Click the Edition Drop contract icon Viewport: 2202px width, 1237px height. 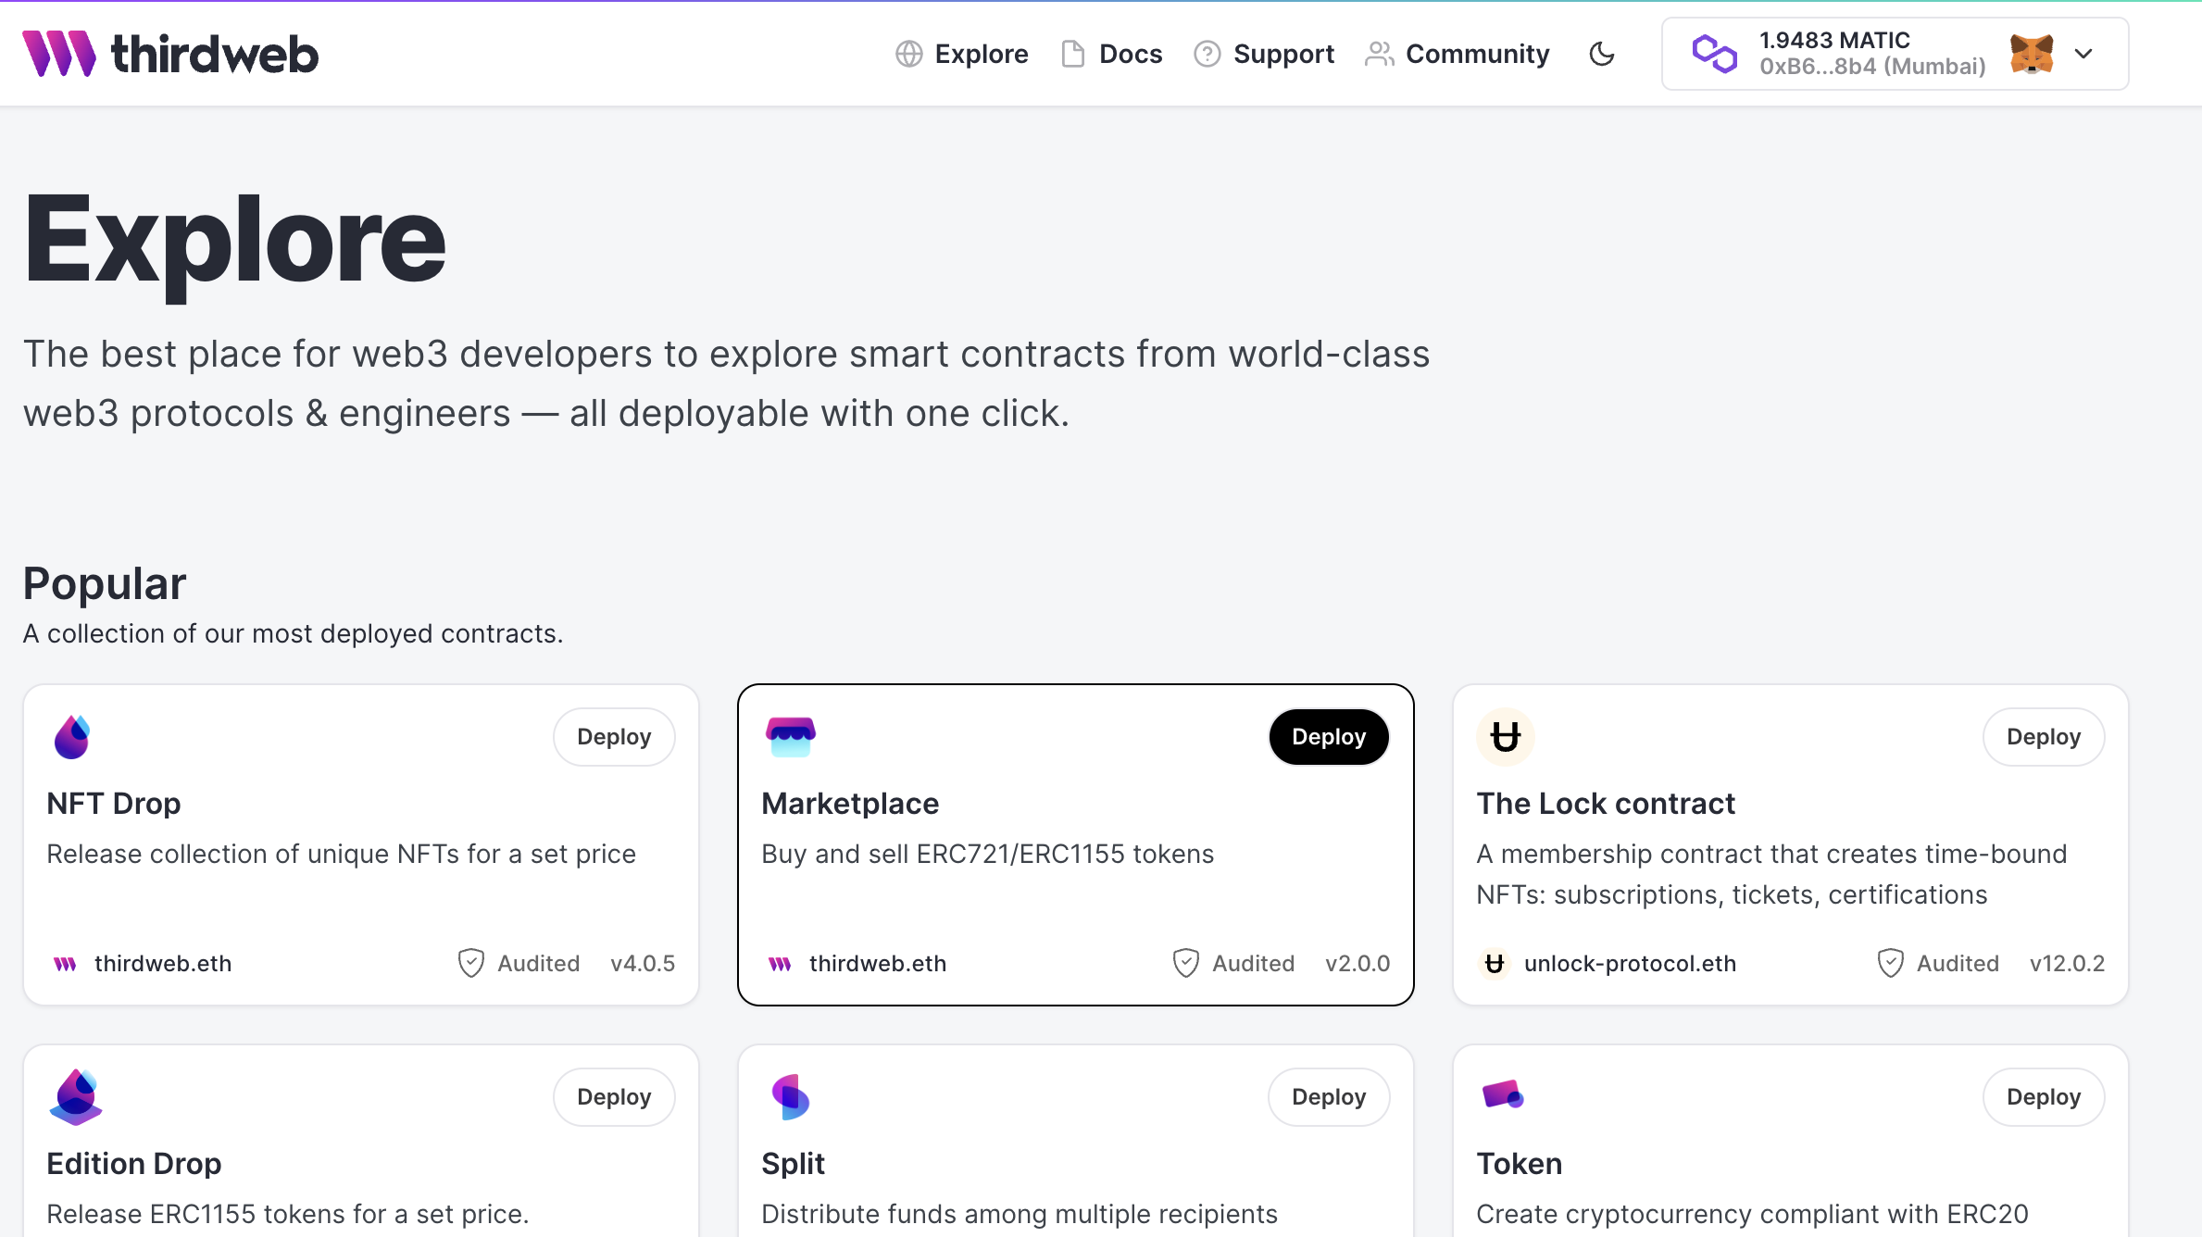tap(76, 1094)
